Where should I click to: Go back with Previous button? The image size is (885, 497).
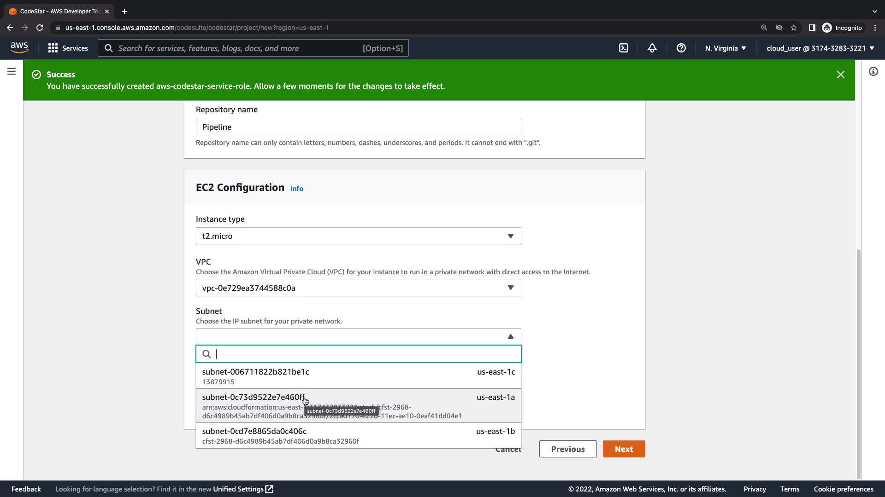[567, 449]
